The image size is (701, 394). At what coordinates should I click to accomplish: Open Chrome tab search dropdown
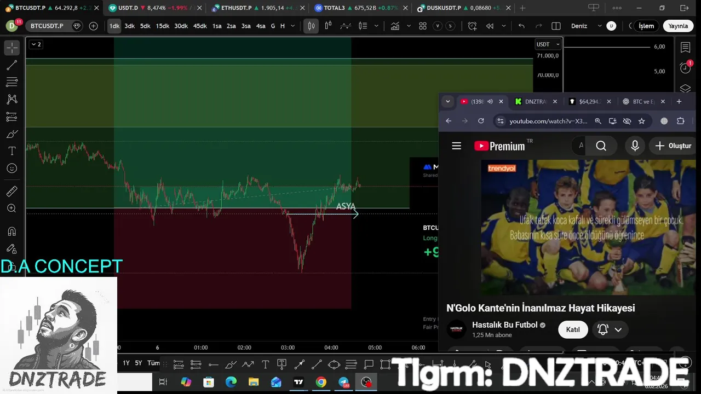pyautogui.click(x=448, y=102)
